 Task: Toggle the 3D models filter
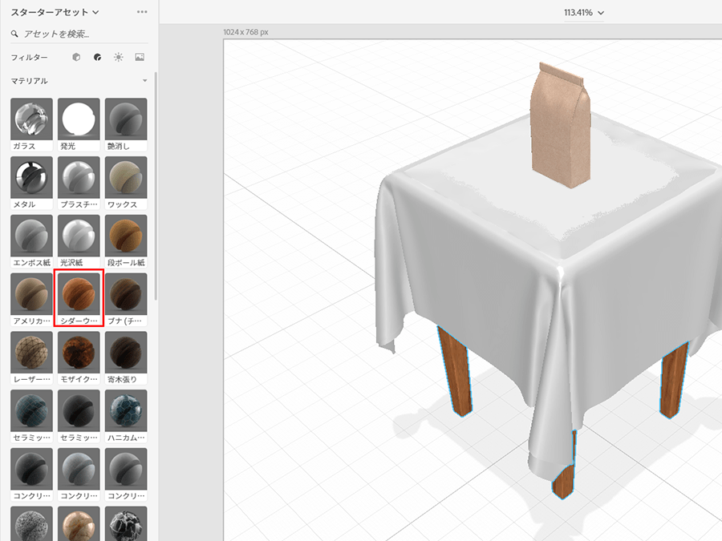(76, 58)
